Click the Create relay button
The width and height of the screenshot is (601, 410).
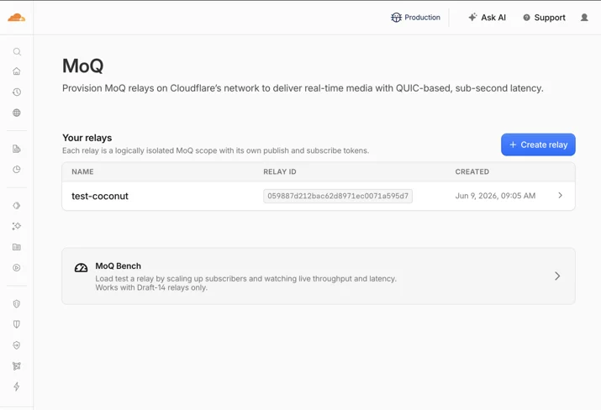pos(538,145)
